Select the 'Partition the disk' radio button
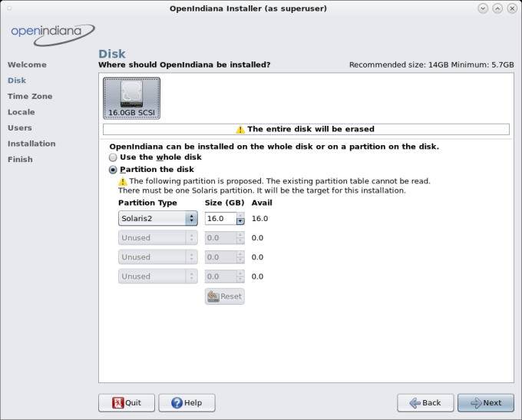 tap(113, 170)
